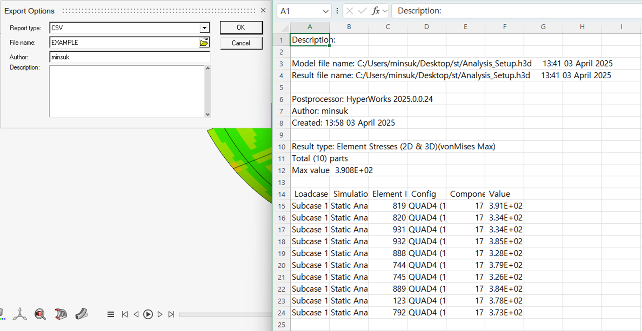Select column A header

[310, 27]
